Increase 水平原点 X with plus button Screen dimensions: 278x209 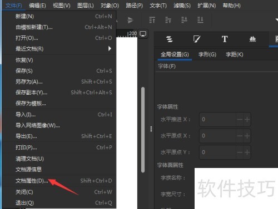pyautogui.click(x=247, y=136)
